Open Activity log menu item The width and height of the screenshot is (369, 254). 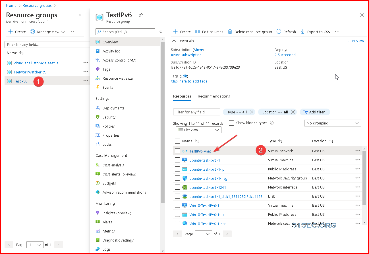pyautogui.click(x=111, y=51)
